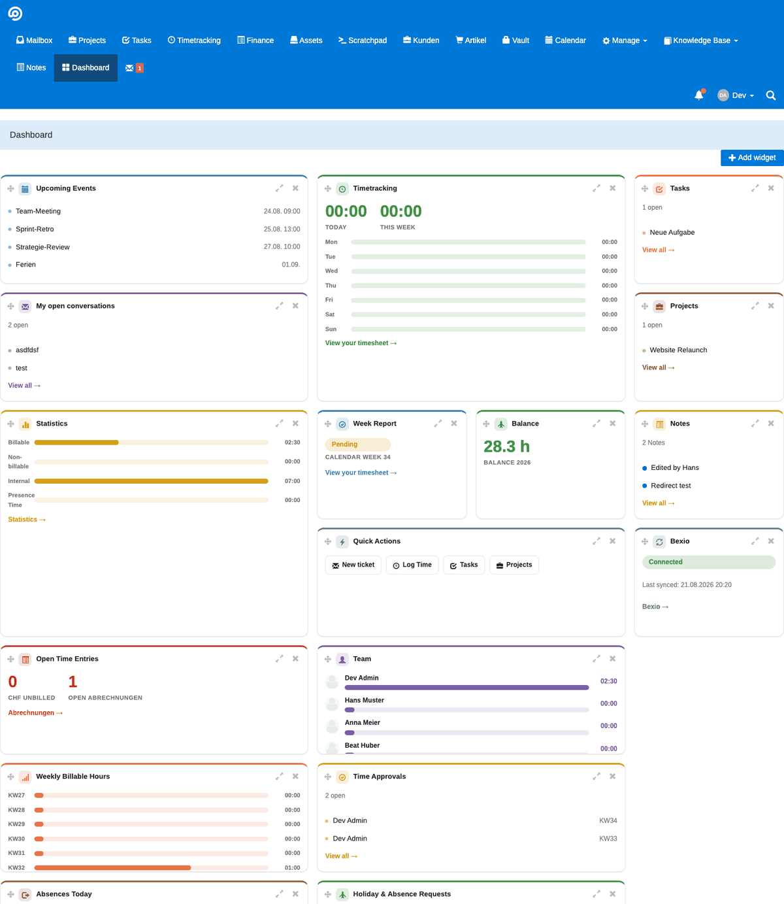The height and width of the screenshot is (904, 784).
Task: Close the Bexio widget
Action: (x=772, y=541)
